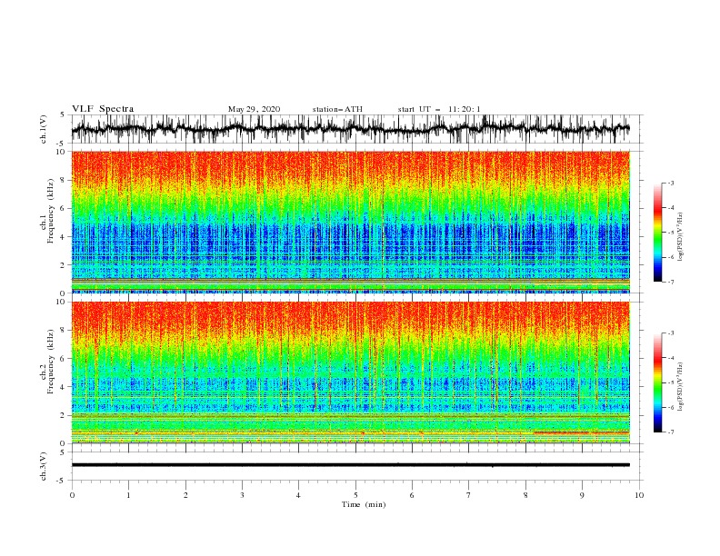Image resolution: width=720 pixels, height=556 pixels.
Task: Select the date text "May 29, 2020"
Action: point(254,109)
